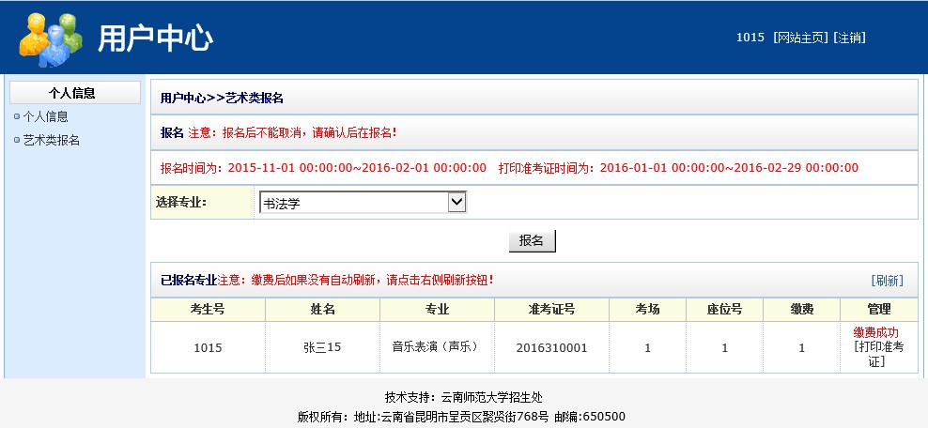This screenshot has height=428, width=928.
Task: Click the bullet icon beside 艺术类报名 link
Action: pos(17,141)
